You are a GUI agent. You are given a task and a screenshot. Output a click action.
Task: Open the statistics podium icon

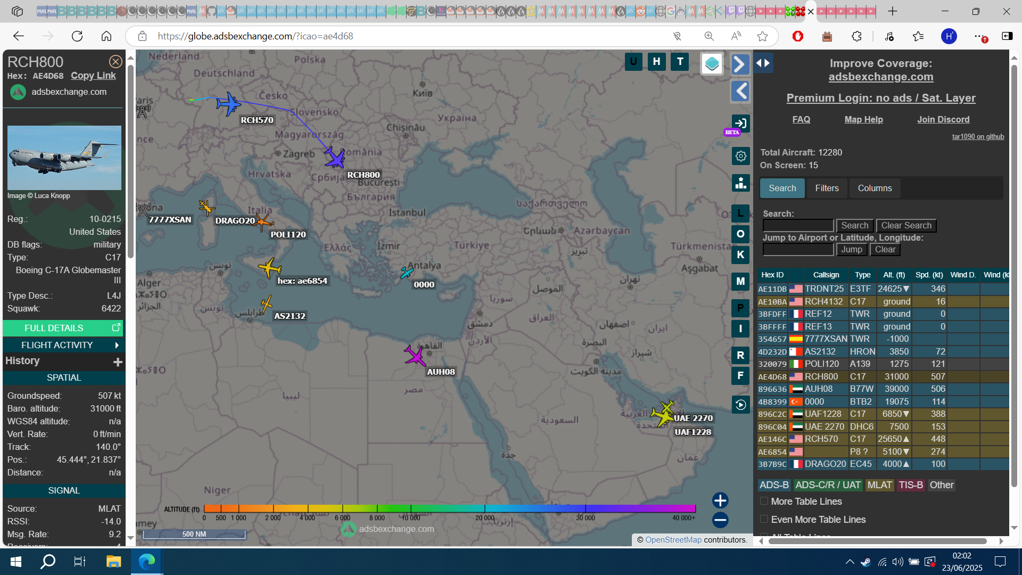[x=740, y=183]
